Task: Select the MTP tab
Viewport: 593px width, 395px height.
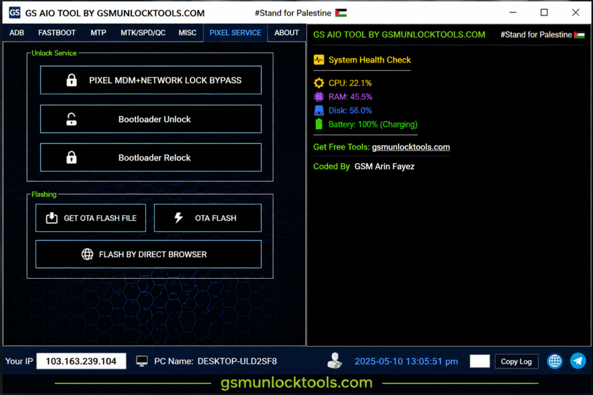Action: 98,33
